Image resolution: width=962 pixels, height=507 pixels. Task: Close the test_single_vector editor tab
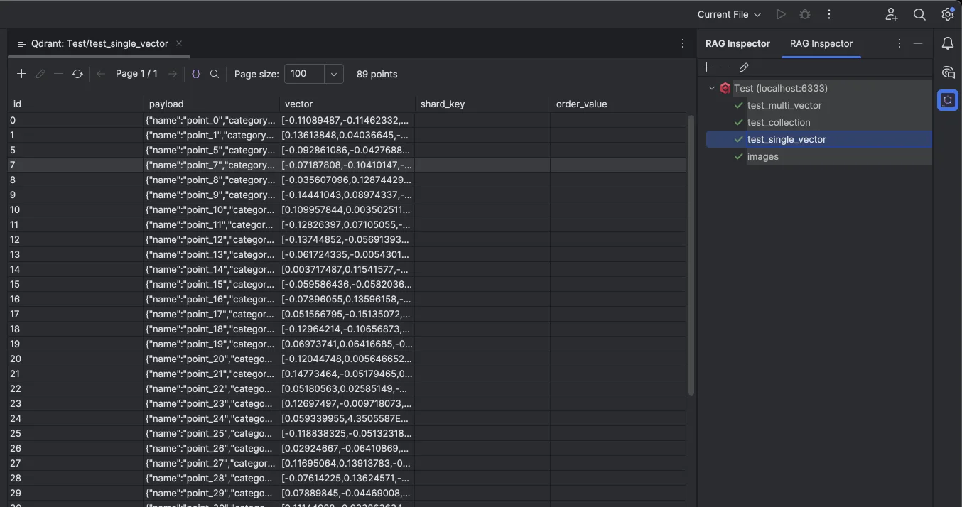[179, 43]
